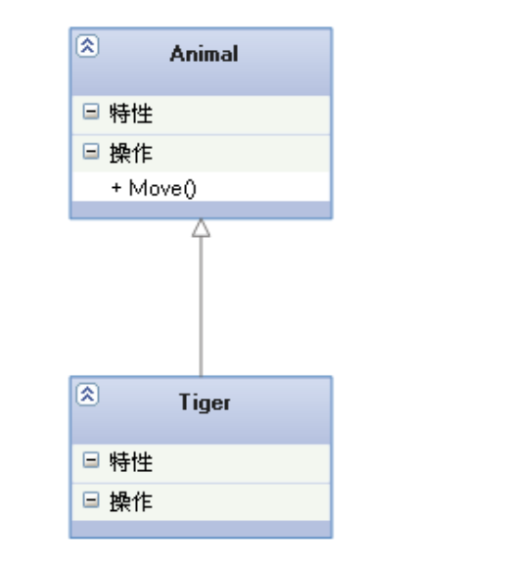Select the 特性 label in Tiger class
The height and width of the screenshot is (566, 505).
pos(131,462)
